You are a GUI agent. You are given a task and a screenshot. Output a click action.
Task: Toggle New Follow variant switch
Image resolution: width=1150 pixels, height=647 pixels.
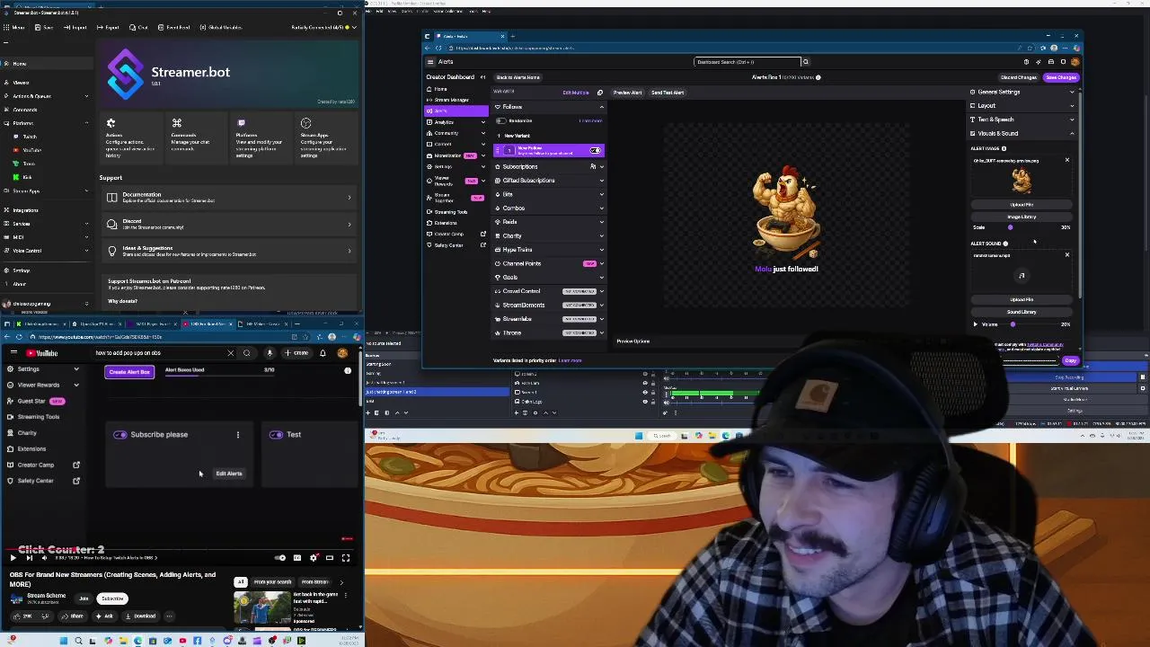pyautogui.click(x=595, y=151)
